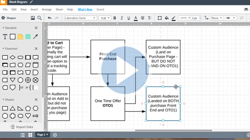Open the Insert menu
This screenshot has width=250, height=140.
[x=34, y=9]
